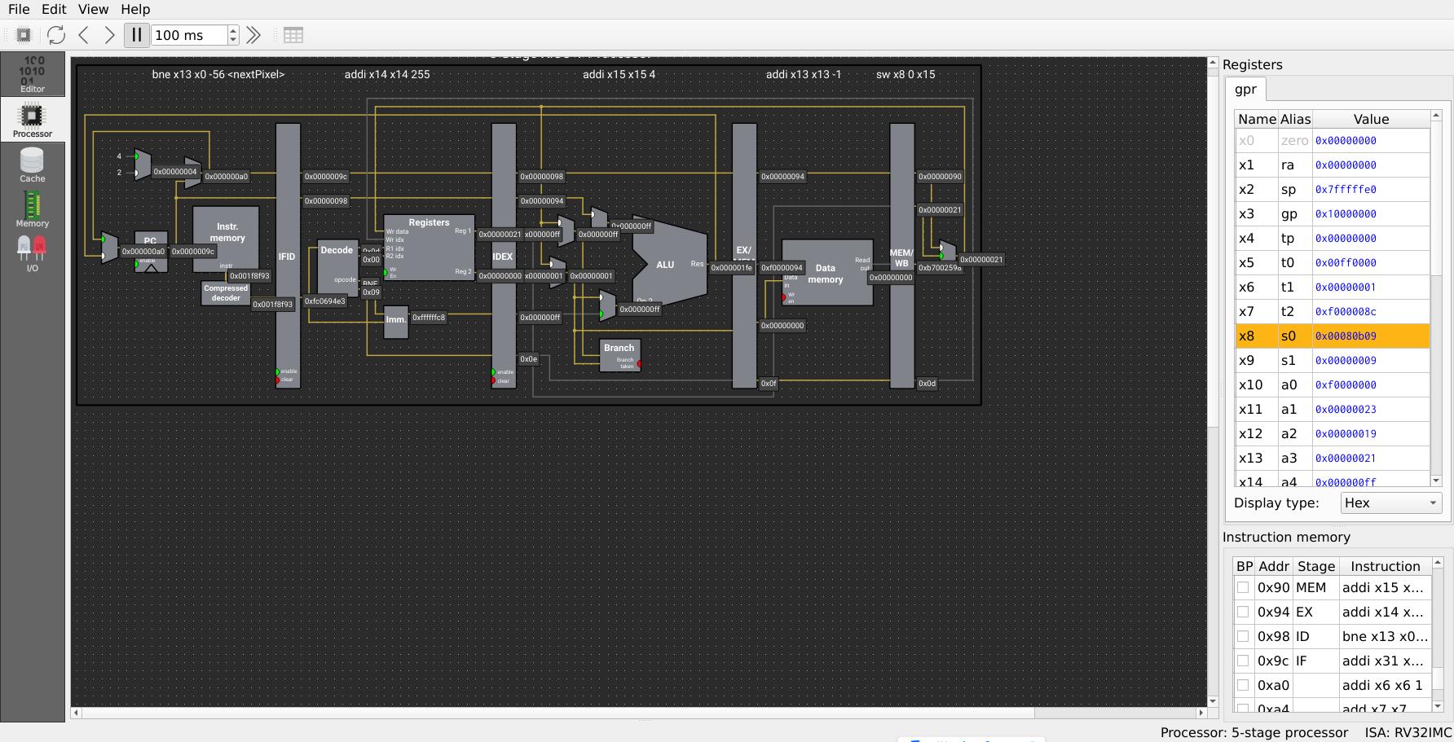Viewport: 1454px width, 742px height.
Task: Decrease the clock interval with down arrow
Action: coord(233,40)
